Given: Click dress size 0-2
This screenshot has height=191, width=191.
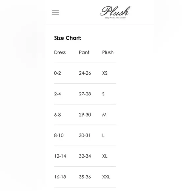Looking at the screenshot, I should [57, 73].
